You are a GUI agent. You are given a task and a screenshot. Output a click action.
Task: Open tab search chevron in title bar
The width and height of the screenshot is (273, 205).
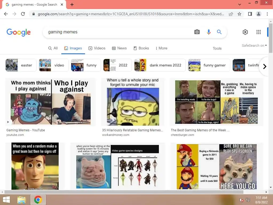pos(240,5)
